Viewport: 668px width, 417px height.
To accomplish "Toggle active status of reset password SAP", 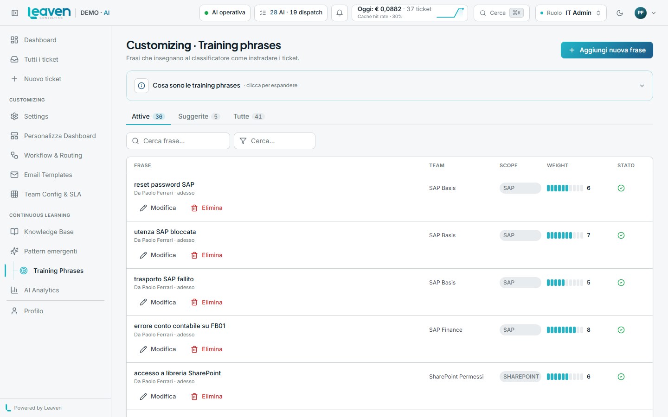I will tap(621, 188).
